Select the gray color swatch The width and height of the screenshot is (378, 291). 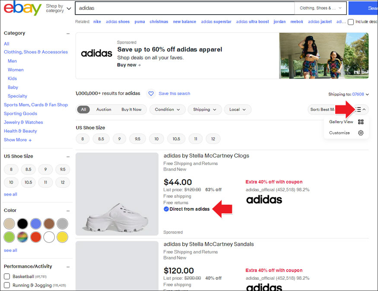point(62,224)
